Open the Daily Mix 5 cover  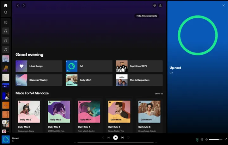pyautogui.click(x=119, y=112)
